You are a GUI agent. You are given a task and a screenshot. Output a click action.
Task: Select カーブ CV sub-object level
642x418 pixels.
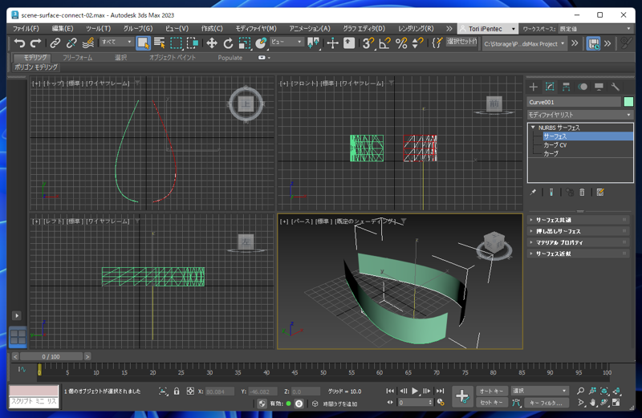[x=555, y=145]
